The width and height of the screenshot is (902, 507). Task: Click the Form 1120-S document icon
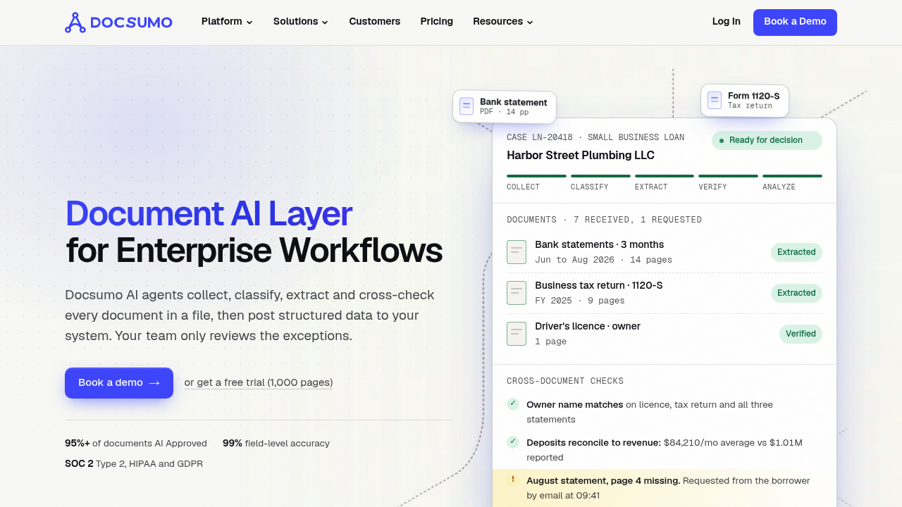click(x=715, y=100)
